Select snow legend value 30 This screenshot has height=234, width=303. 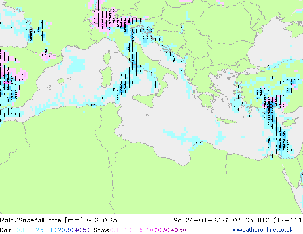click(166, 230)
